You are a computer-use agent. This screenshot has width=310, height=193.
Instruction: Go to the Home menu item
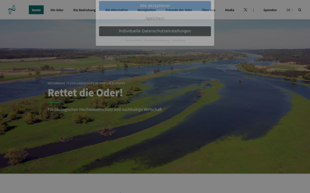pyautogui.click(x=36, y=10)
